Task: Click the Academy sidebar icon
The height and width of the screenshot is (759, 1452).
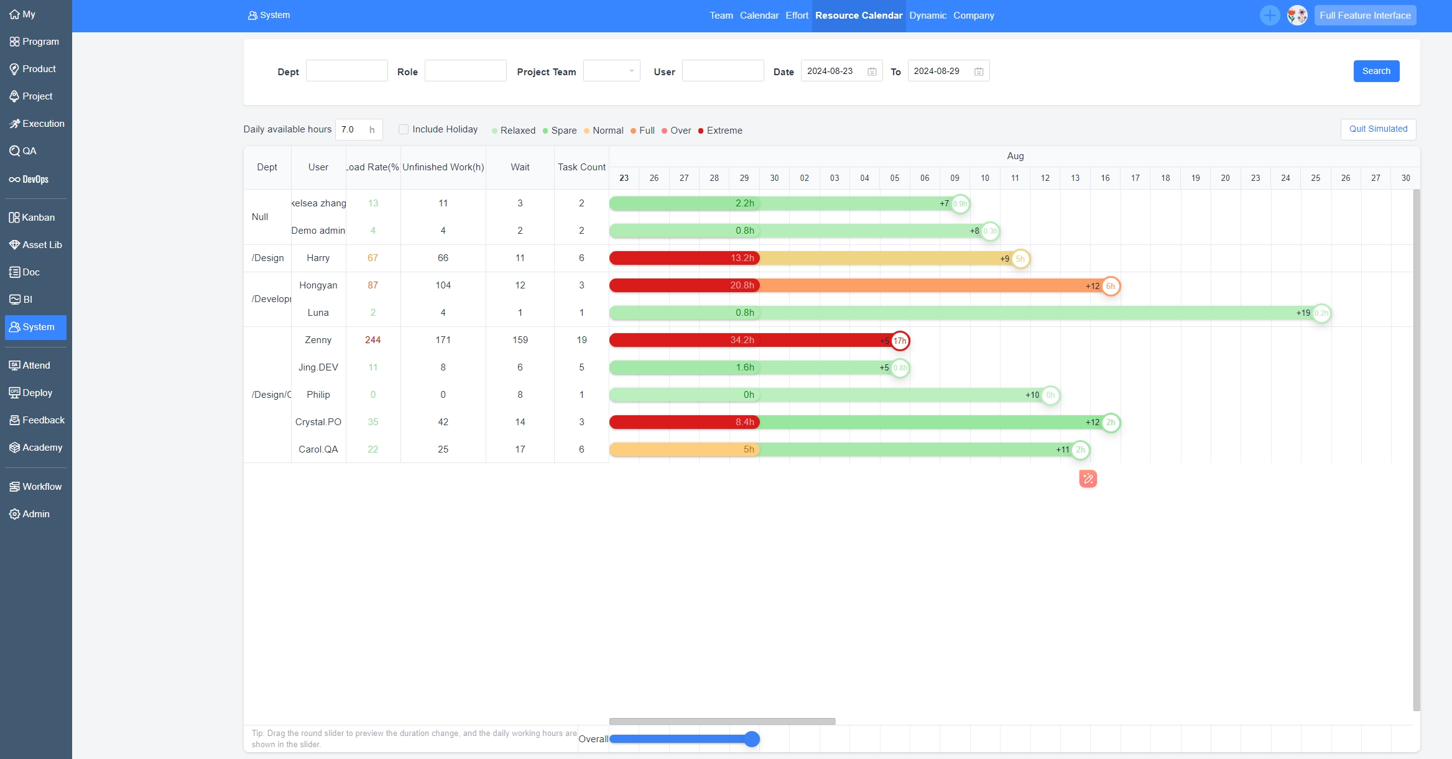Action: point(14,448)
